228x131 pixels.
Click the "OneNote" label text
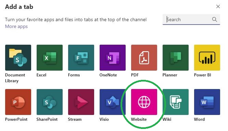point(108,75)
